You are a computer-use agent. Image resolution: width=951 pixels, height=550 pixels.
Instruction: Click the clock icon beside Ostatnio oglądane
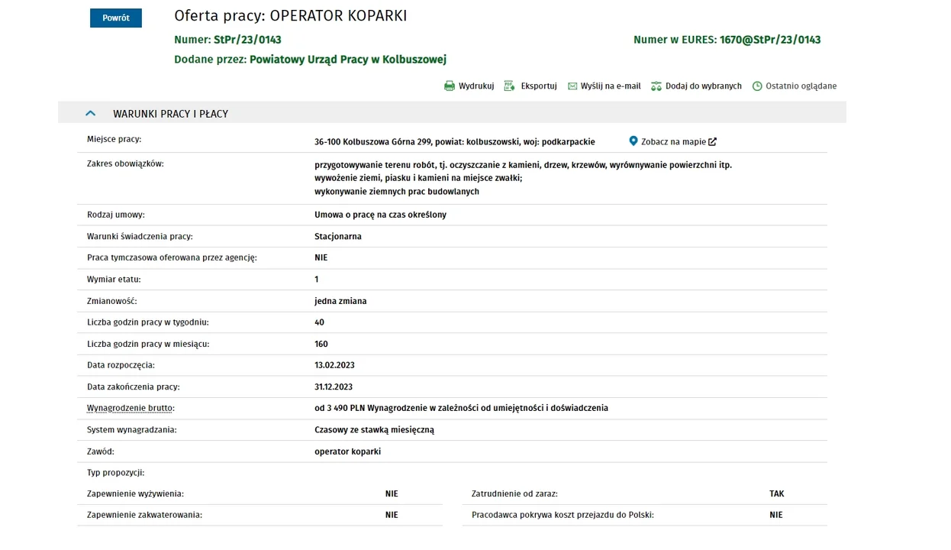pyautogui.click(x=757, y=86)
